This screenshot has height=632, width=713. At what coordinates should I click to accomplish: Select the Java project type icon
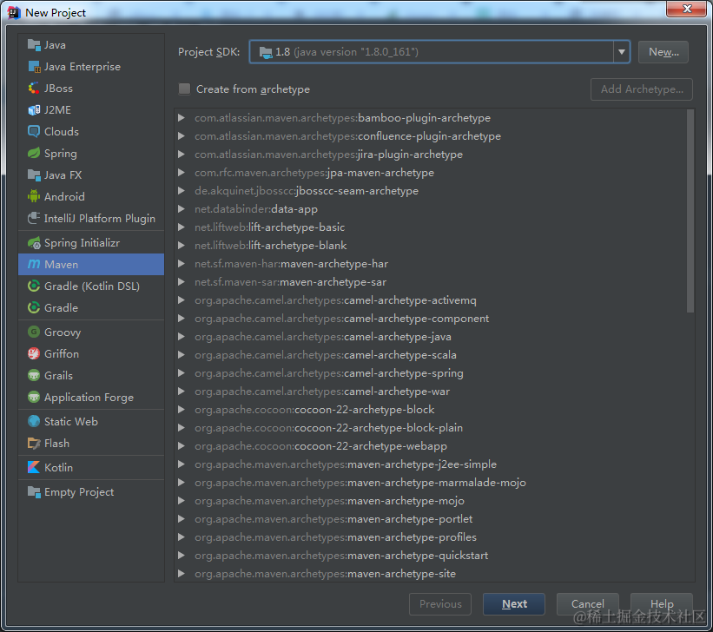tap(34, 44)
